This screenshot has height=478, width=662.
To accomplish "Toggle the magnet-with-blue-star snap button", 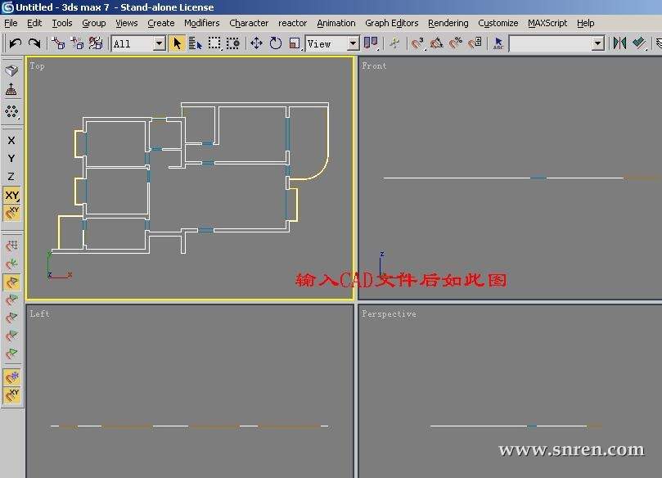I will 11,377.
